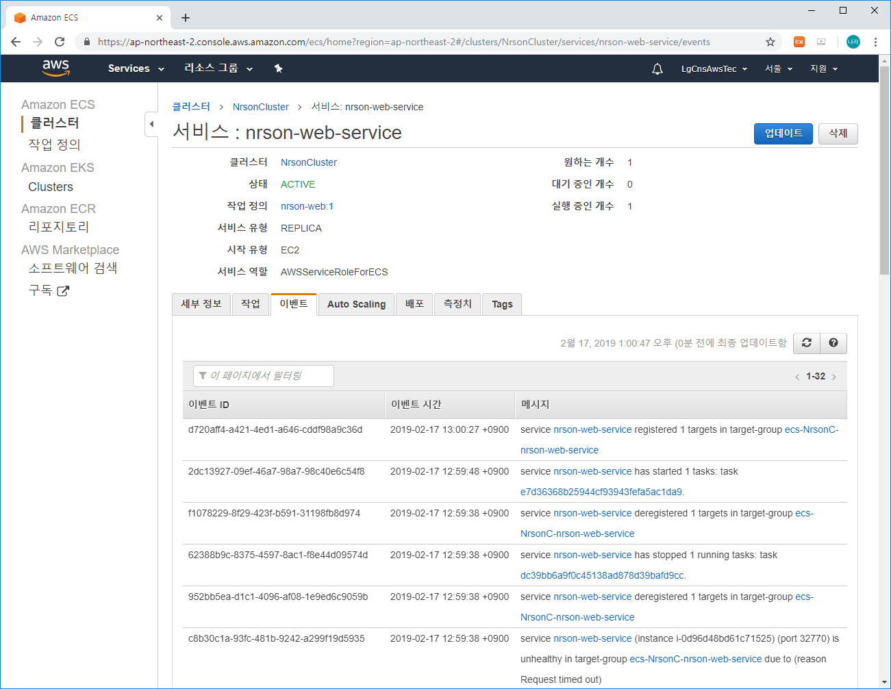Go to next events page arrow
Image resolution: width=891 pixels, height=689 pixels.
coord(833,377)
